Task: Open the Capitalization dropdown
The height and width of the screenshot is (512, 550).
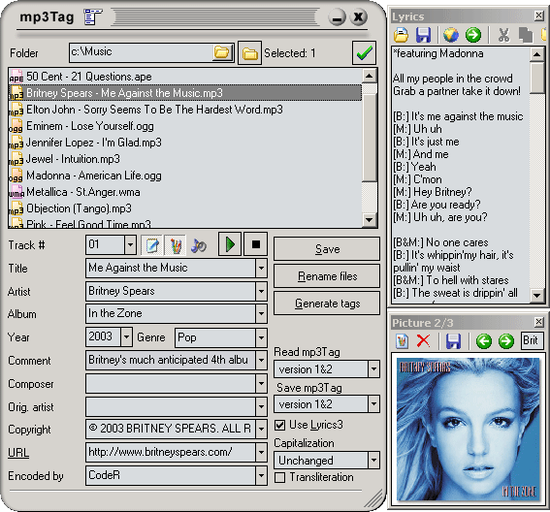Action: coord(373,460)
